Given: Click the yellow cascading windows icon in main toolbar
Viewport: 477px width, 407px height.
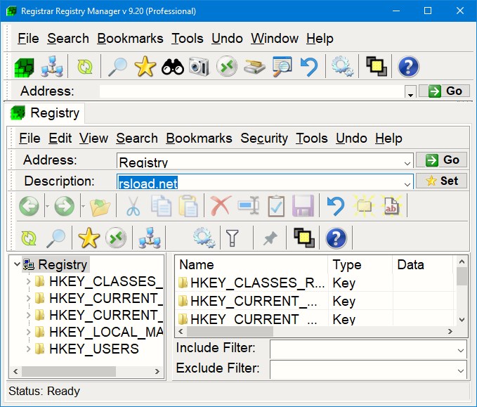Looking at the screenshot, I should (x=376, y=67).
